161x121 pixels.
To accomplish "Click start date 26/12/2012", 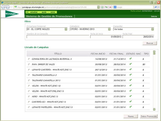I will click(101, 70).
